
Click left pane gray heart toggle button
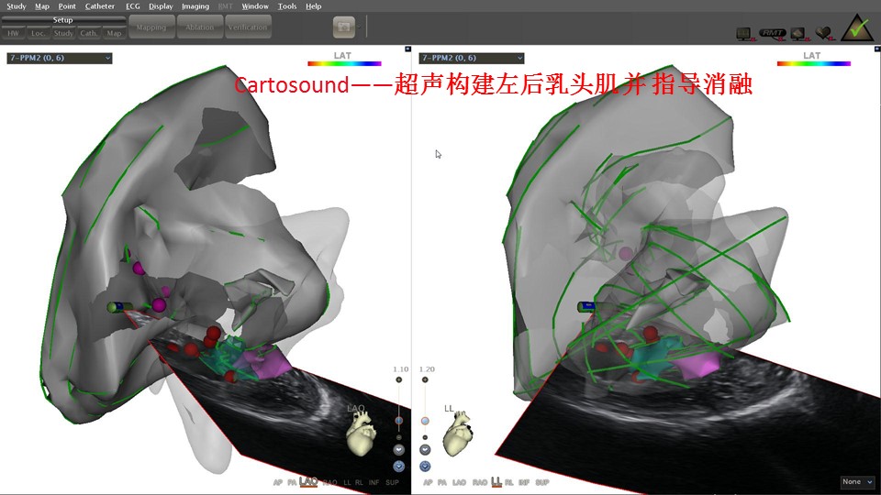point(399,449)
